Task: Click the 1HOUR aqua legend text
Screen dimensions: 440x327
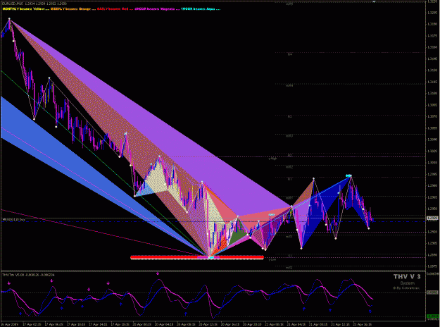Action: (201, 9)
